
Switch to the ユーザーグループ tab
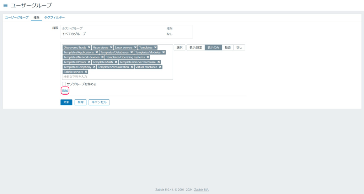[x=17, y=17]
